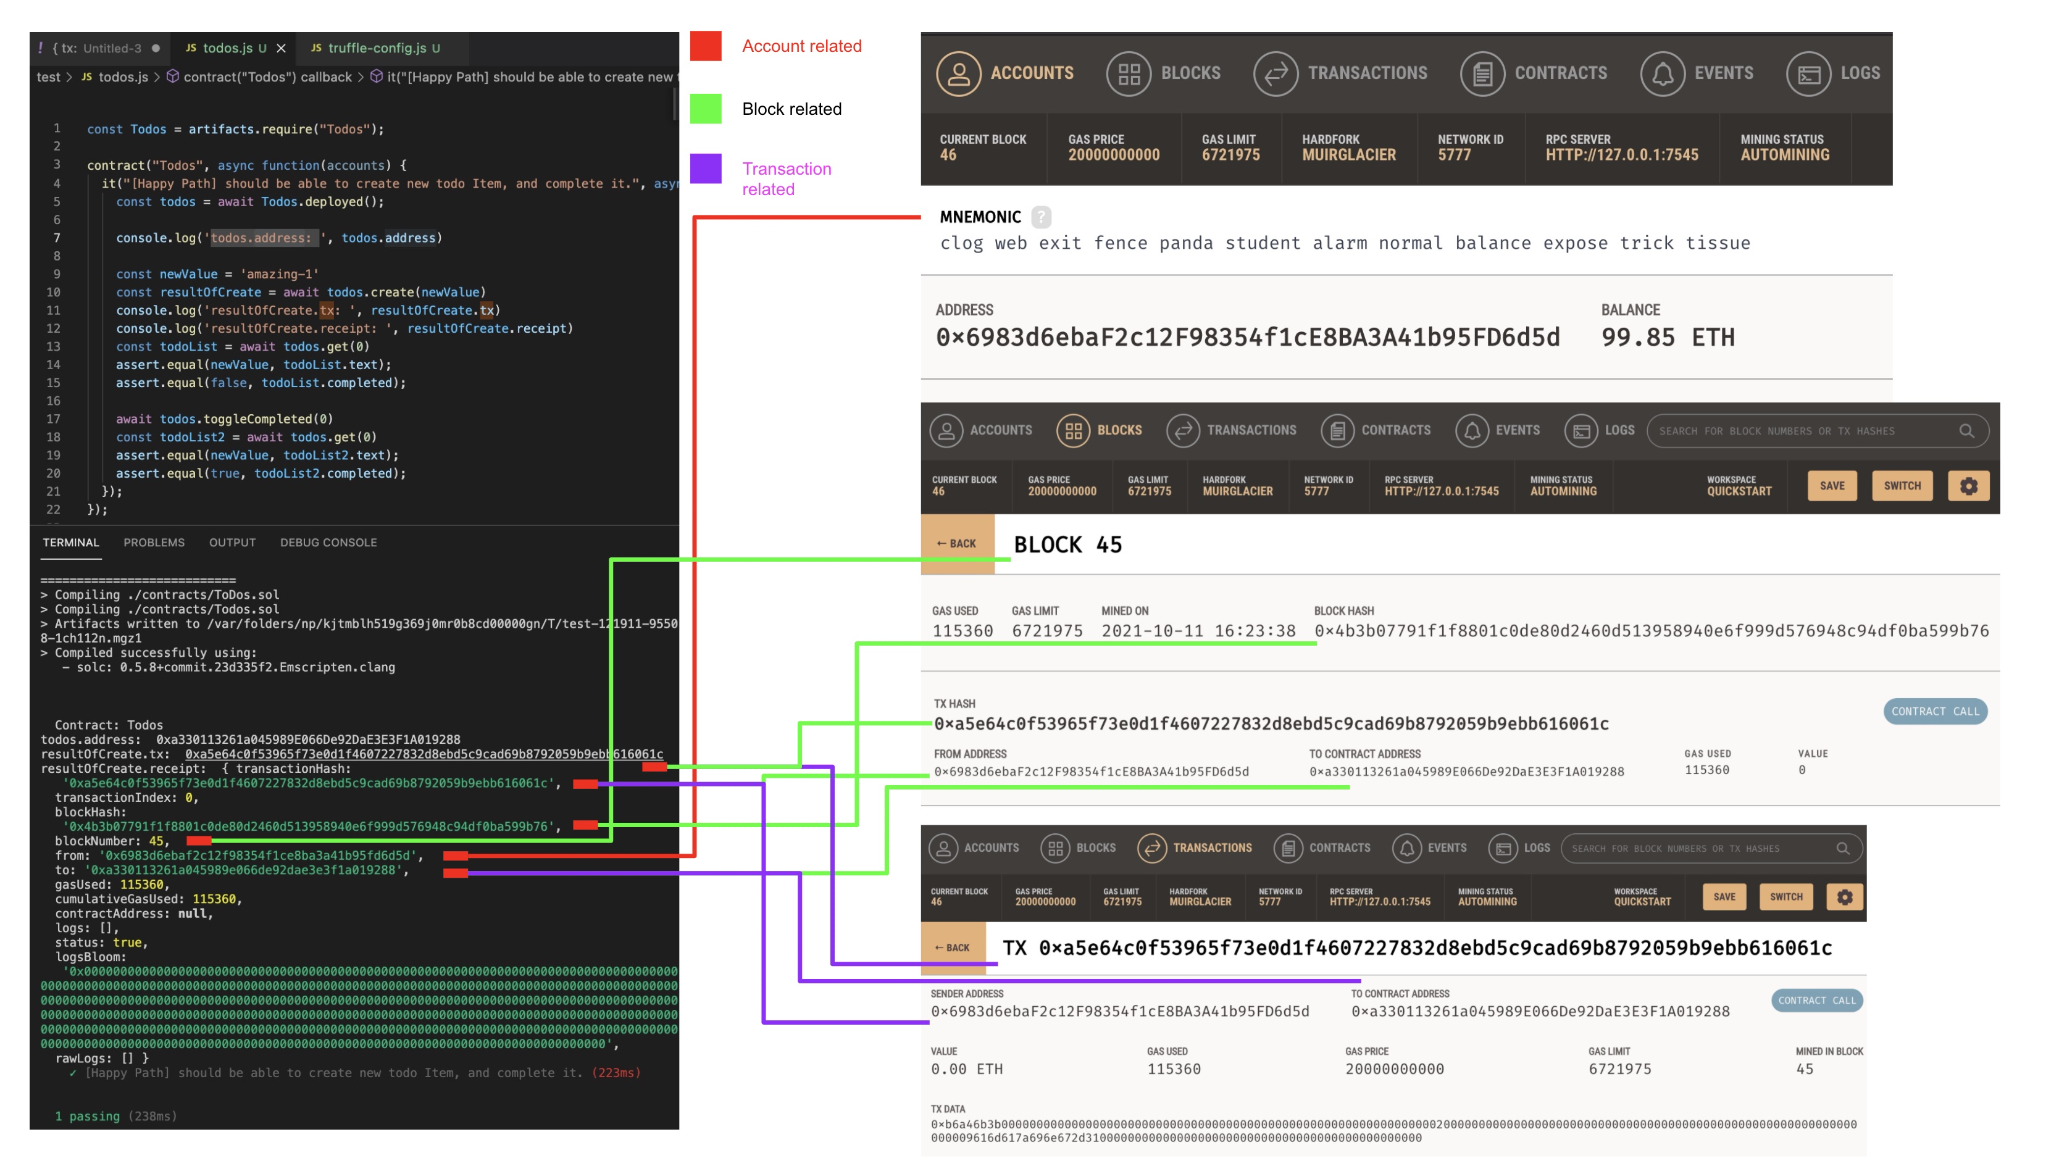Select the TERMINAL panel tab

pyautogui.click(x=70, y=543)
